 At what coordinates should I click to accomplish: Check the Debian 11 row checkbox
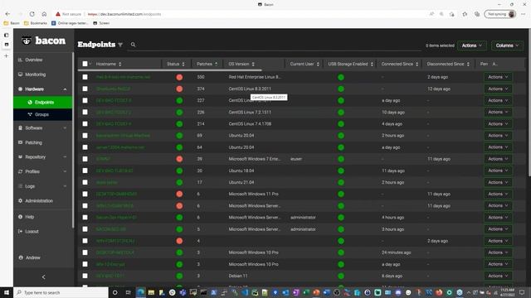[85, 276]
